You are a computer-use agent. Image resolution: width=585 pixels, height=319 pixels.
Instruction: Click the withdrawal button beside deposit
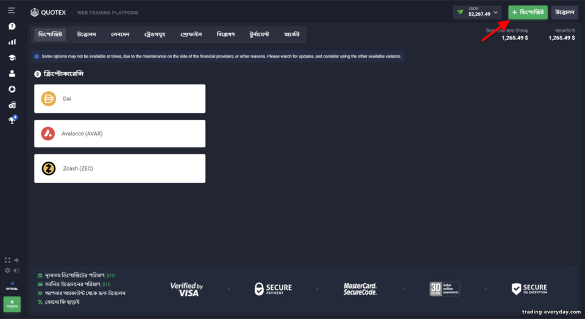tap(564, 12)
